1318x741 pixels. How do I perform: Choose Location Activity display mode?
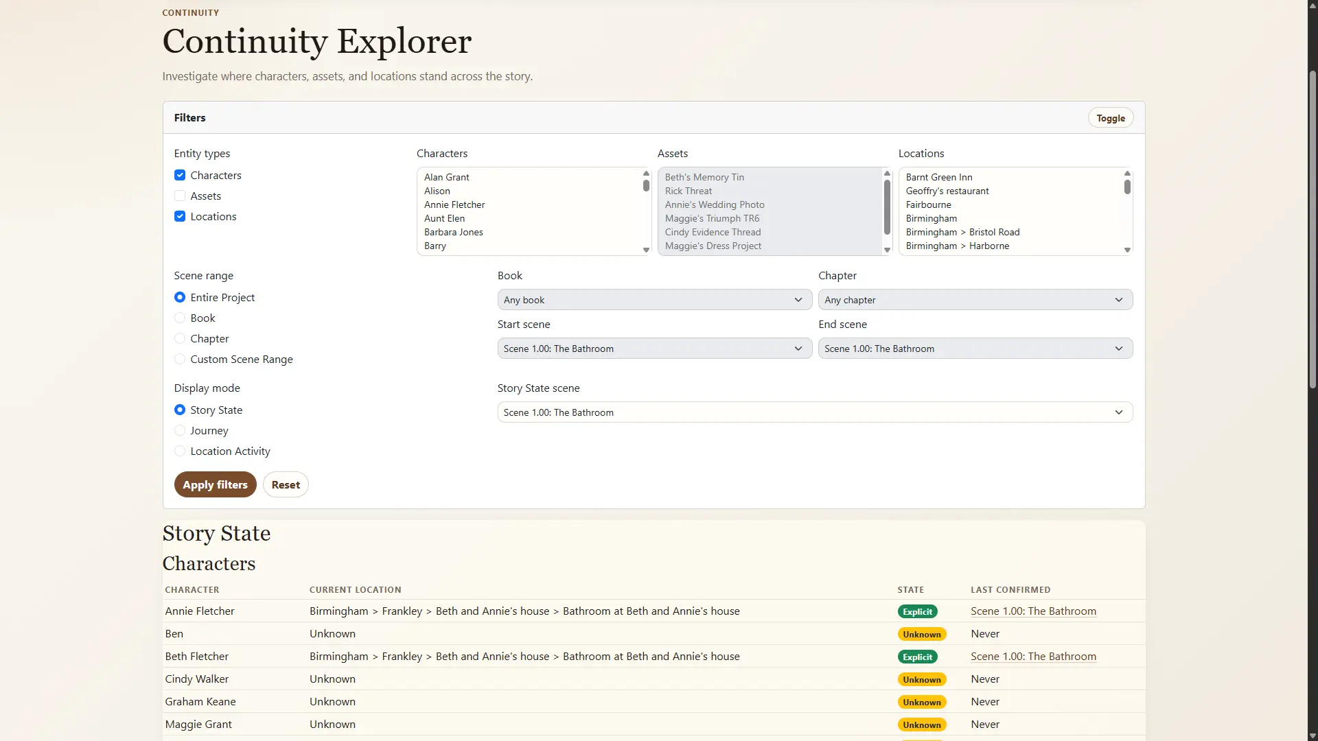point(180,451)
